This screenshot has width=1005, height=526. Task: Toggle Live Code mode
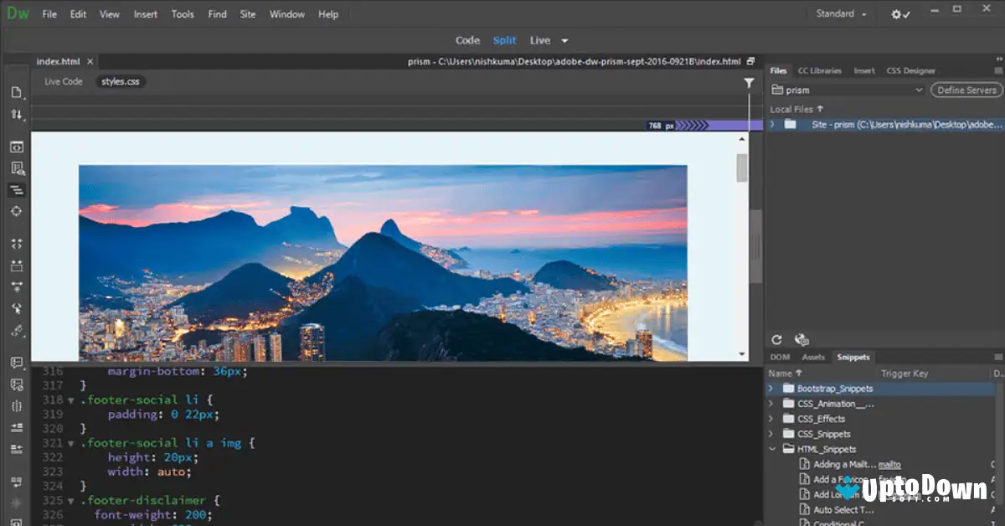click(63, 81)
